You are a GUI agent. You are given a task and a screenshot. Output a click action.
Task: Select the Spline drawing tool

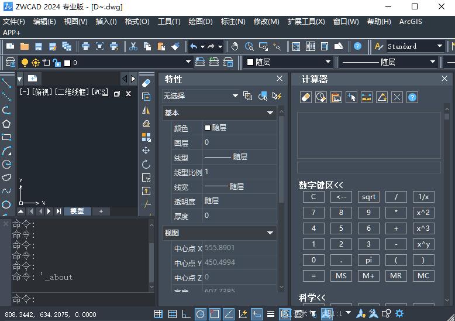click(6, 191)
